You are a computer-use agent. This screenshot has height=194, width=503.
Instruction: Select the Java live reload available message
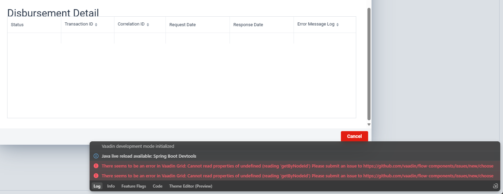[149, 156]
